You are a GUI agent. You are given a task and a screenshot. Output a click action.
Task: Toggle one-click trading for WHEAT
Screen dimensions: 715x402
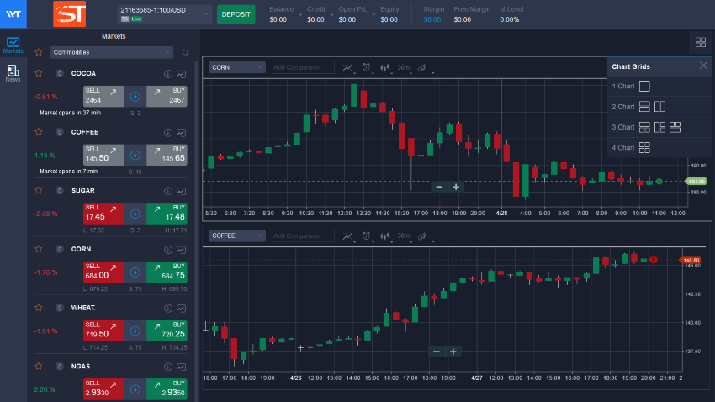click(135, 331)
